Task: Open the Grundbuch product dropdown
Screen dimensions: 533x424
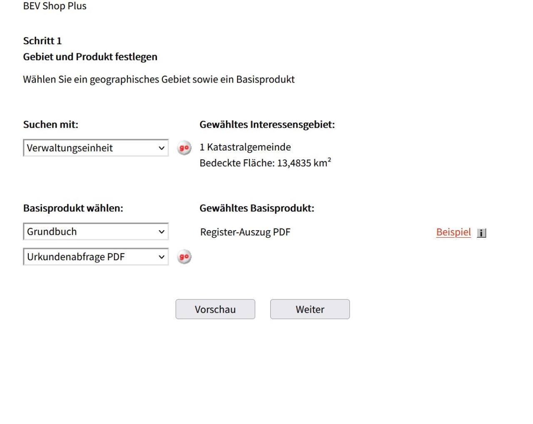Action: pyautogui.click(x=96, y=231)
